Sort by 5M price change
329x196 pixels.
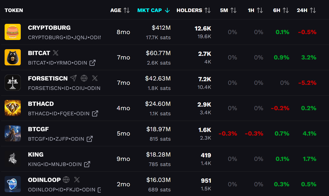[228, 10]
